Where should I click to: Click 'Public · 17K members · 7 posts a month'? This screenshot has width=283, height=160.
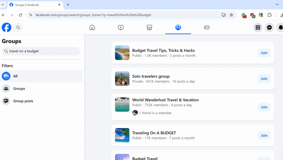[164, 138]
